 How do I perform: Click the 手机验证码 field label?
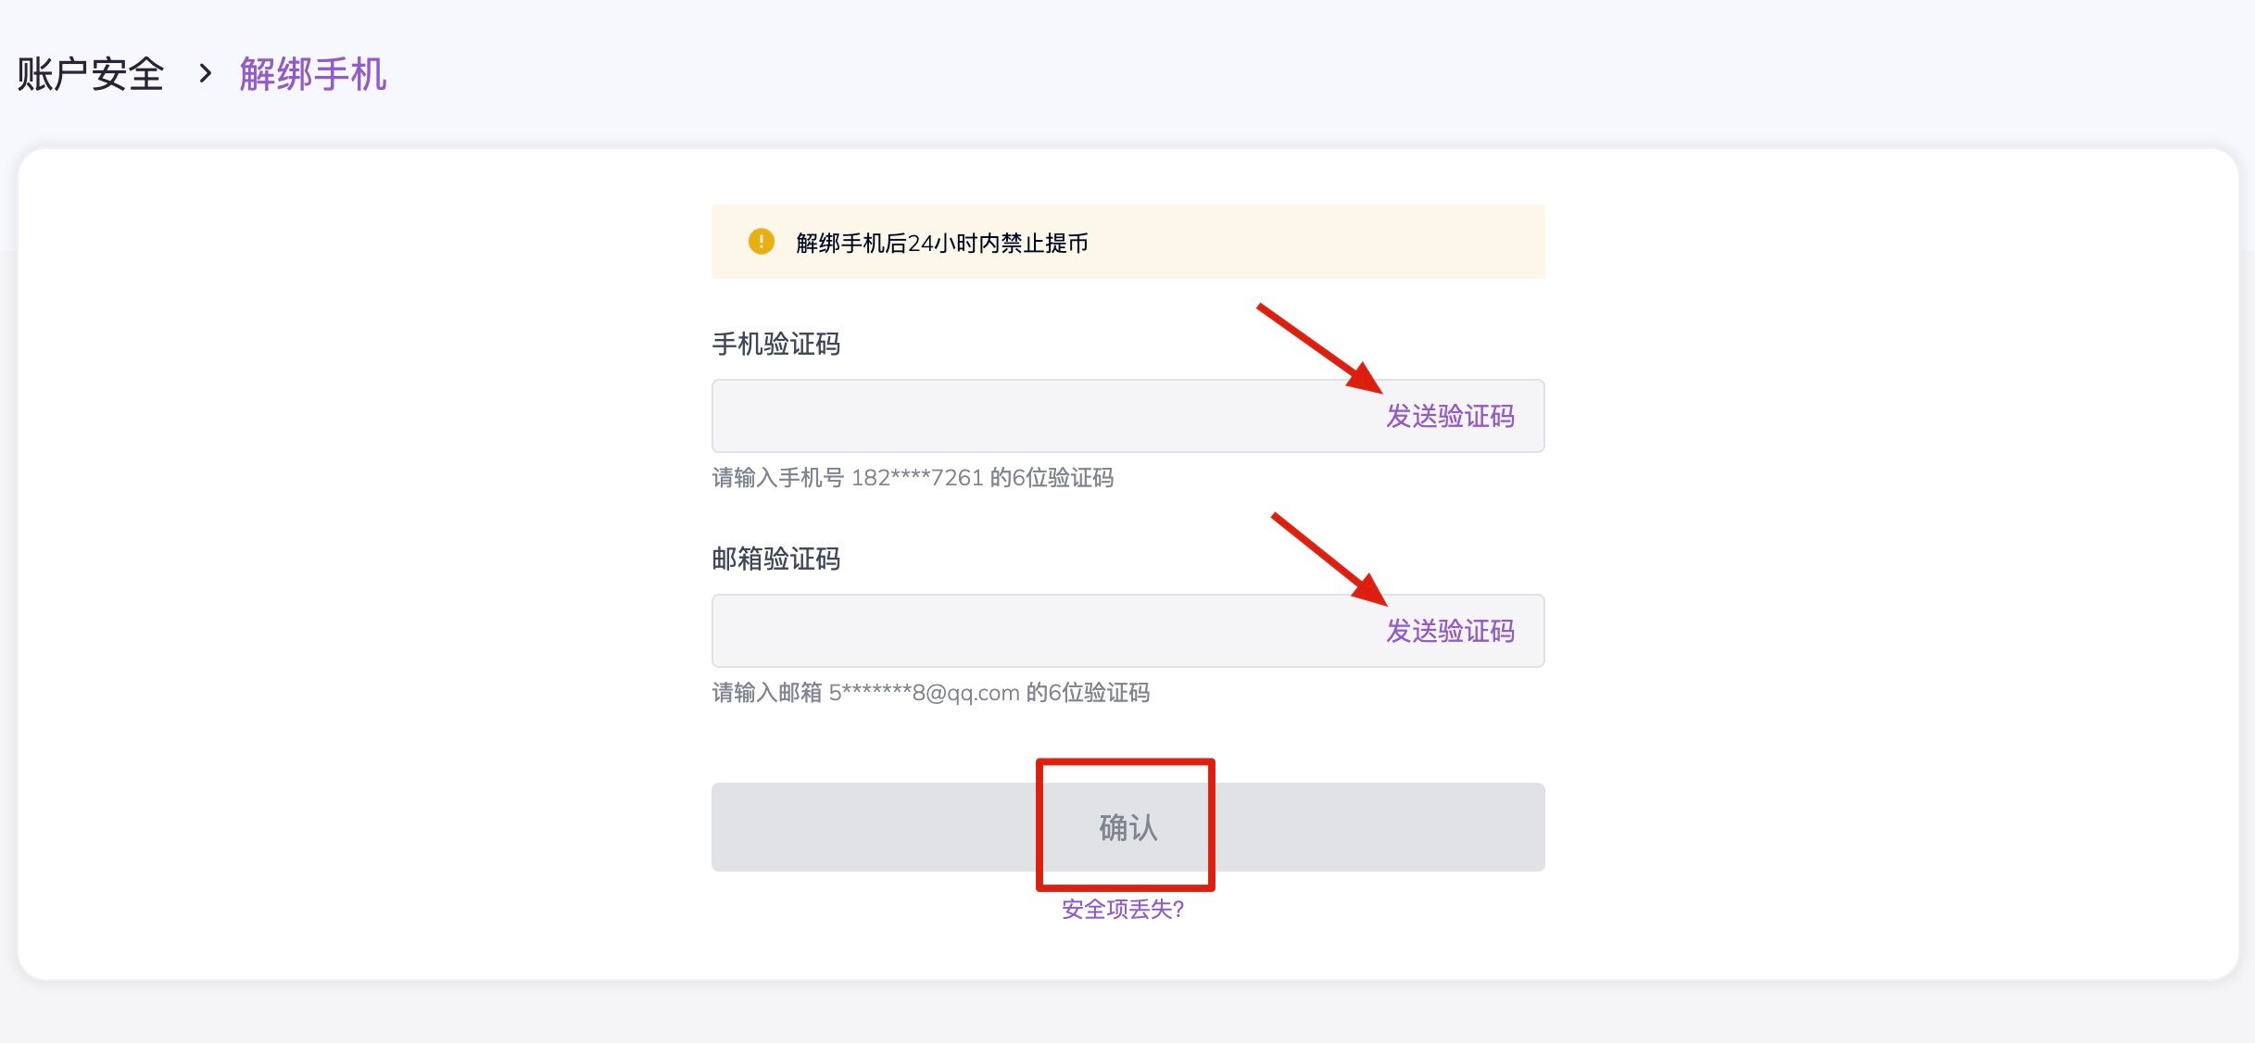point(775,345)
